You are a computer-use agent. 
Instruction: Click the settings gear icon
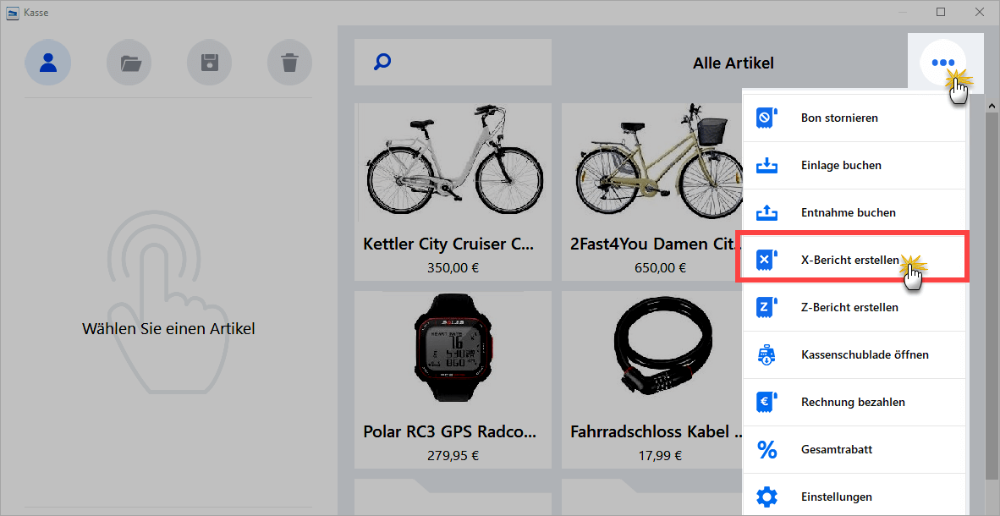[x=766, y=497]
